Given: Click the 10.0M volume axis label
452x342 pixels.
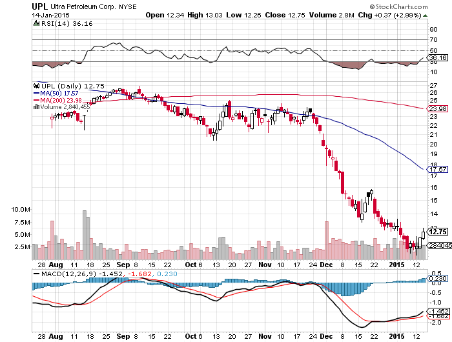Looking at the screenshot, I should [x=21, y=210].
